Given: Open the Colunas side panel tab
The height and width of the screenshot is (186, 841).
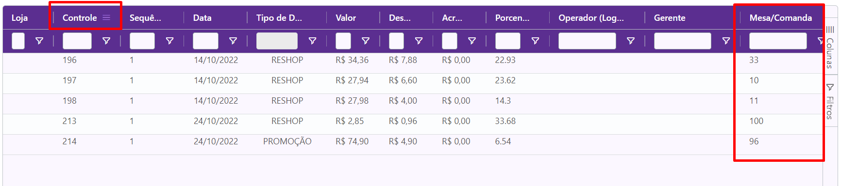Looking at the screenshot, I should pos(830,47).
